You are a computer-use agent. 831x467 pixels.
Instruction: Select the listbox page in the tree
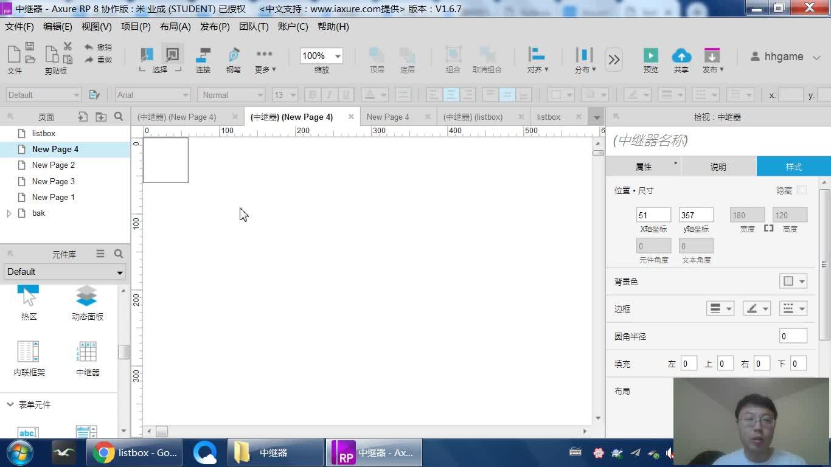pyautogui.click(x=44, y=133)
